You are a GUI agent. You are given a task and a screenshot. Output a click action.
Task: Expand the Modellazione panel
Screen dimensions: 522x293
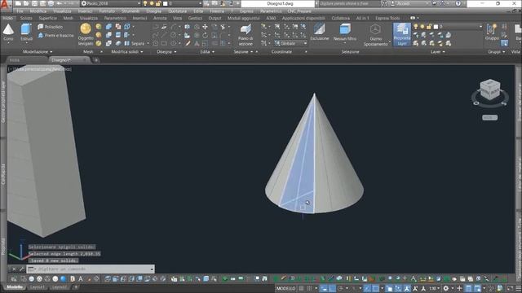coord(38,52)
